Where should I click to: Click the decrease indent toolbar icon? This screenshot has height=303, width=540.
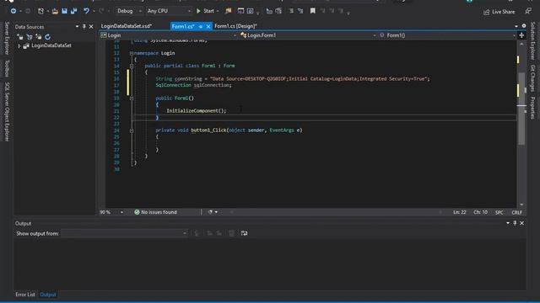click(x=269, y=11)
